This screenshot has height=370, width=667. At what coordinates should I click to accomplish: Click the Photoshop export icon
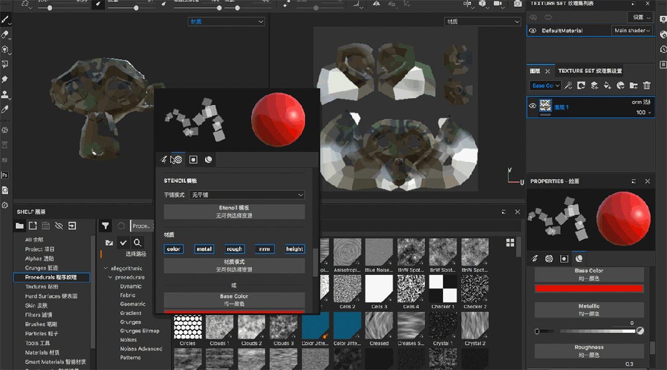coord(5,175)
